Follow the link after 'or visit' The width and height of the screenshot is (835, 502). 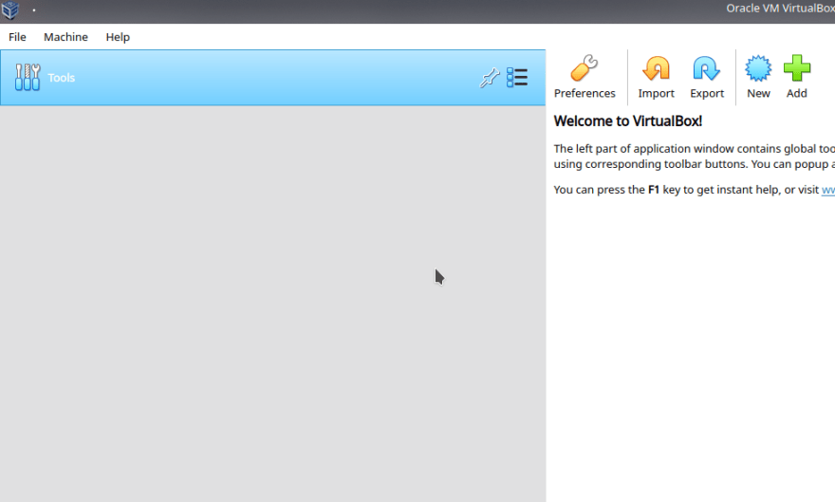(x=828, y=190)
